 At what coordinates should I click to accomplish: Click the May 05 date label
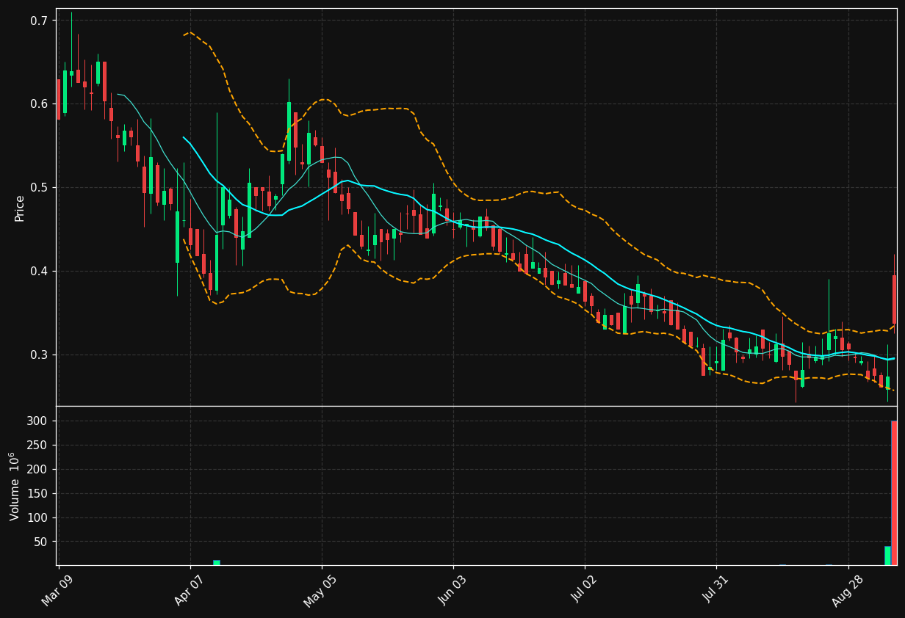(320, 590)
